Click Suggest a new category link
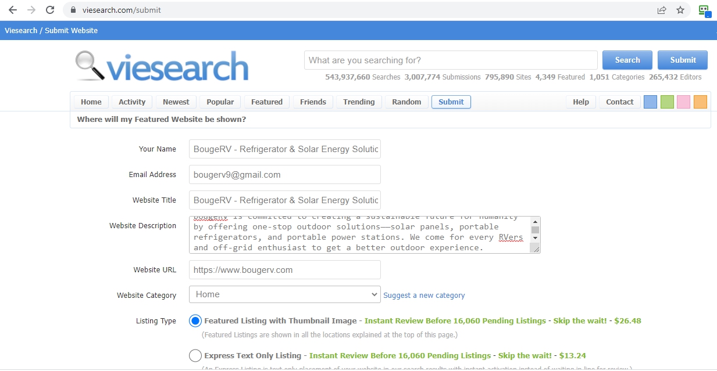Viewport: 717px width, 371px height. 424,295
